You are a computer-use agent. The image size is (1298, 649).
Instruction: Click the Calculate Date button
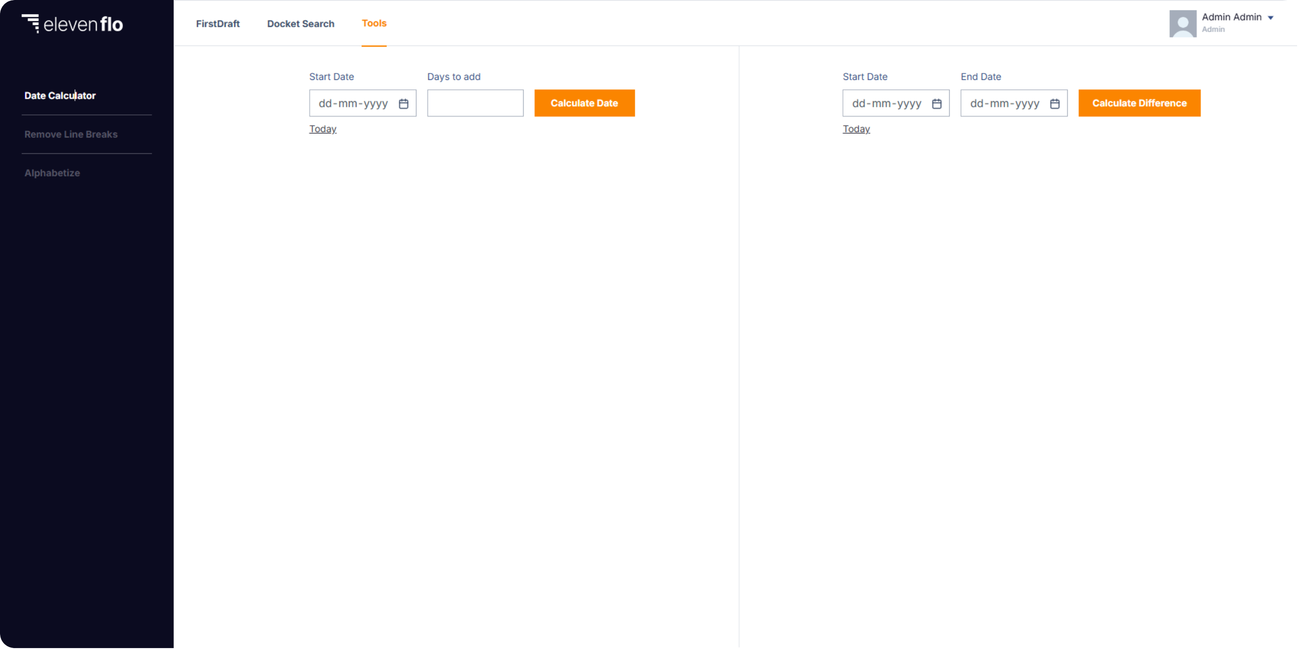coord(584,103)
